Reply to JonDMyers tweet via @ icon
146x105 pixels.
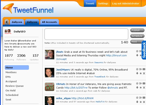(137, 69)
